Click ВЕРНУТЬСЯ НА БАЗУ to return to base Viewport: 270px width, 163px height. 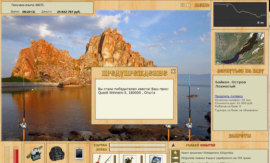[240, 71]
